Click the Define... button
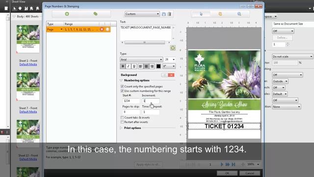 coord(283,37)
